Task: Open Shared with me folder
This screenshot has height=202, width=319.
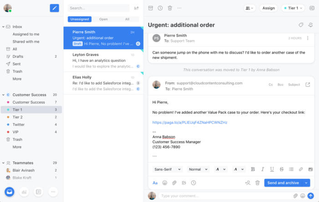Action: (26, 41)
